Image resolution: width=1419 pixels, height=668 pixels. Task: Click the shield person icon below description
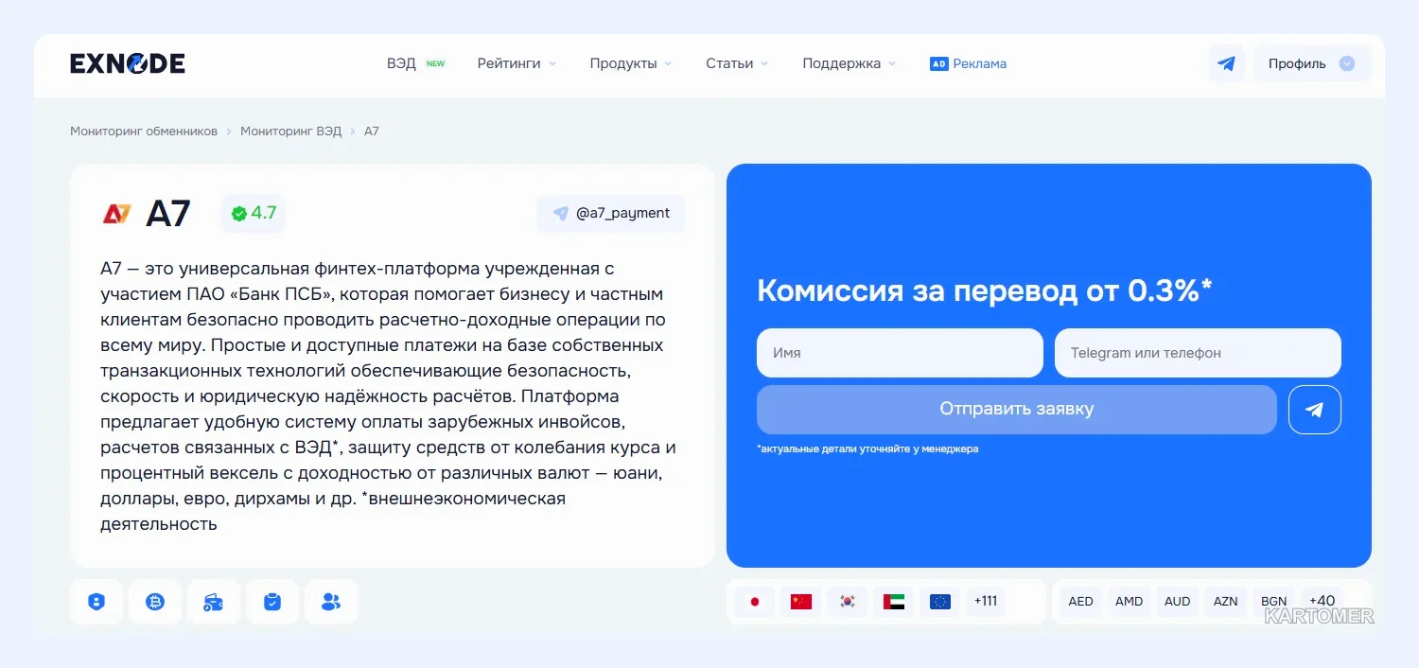click(x=96, y=602)
